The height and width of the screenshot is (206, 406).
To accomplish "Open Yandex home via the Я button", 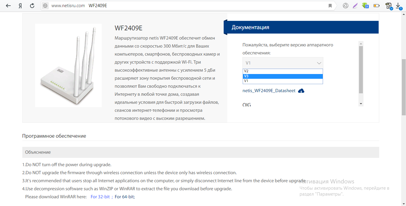I will coord(20,6).
